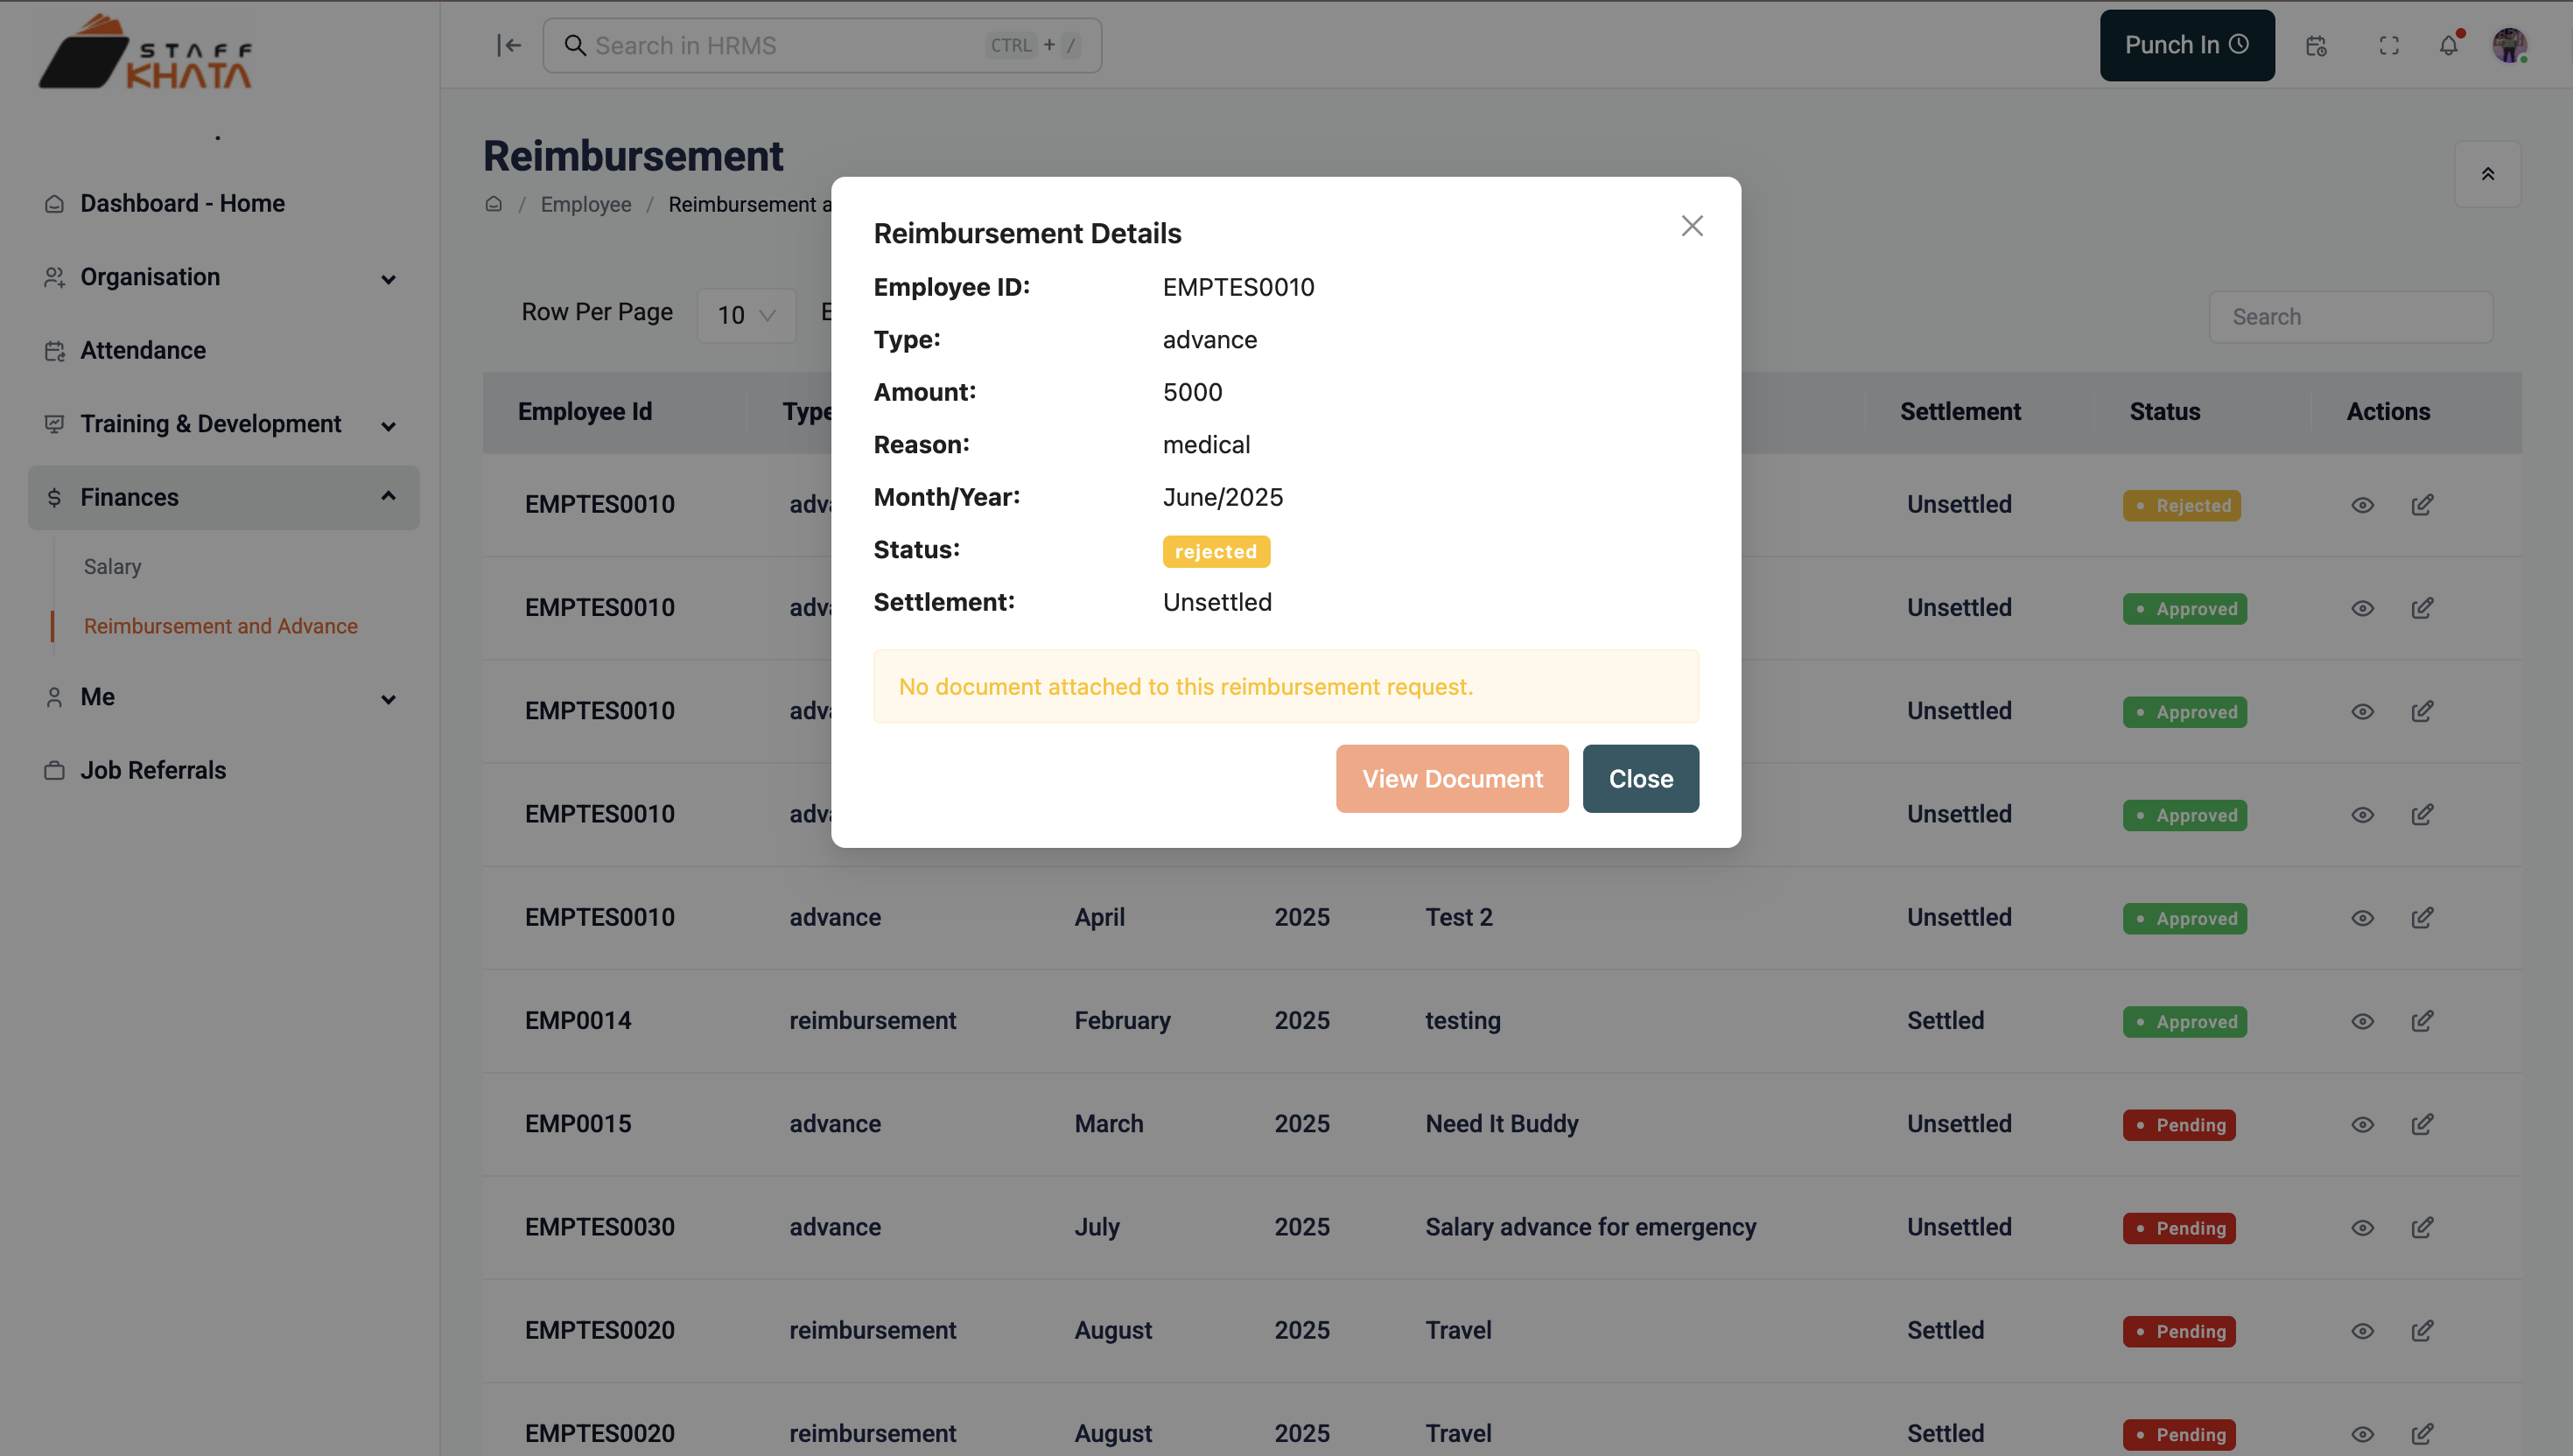The height and width of the screenshot is (1456, 2573).
Task: Select Salary in the sidebar menu
Action: pos(112,566)
